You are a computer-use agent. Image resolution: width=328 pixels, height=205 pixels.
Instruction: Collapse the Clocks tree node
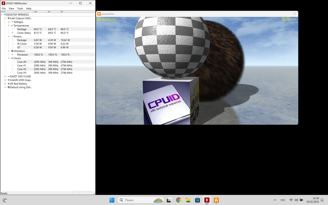click(x=9, y=58)
